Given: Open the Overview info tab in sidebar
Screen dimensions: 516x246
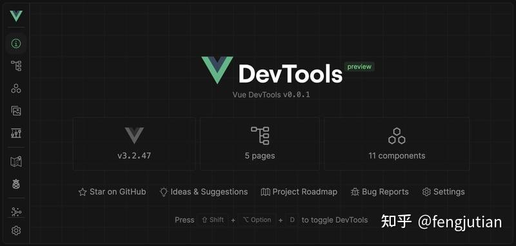Looking at the screenshot, I should click(15, 43).
